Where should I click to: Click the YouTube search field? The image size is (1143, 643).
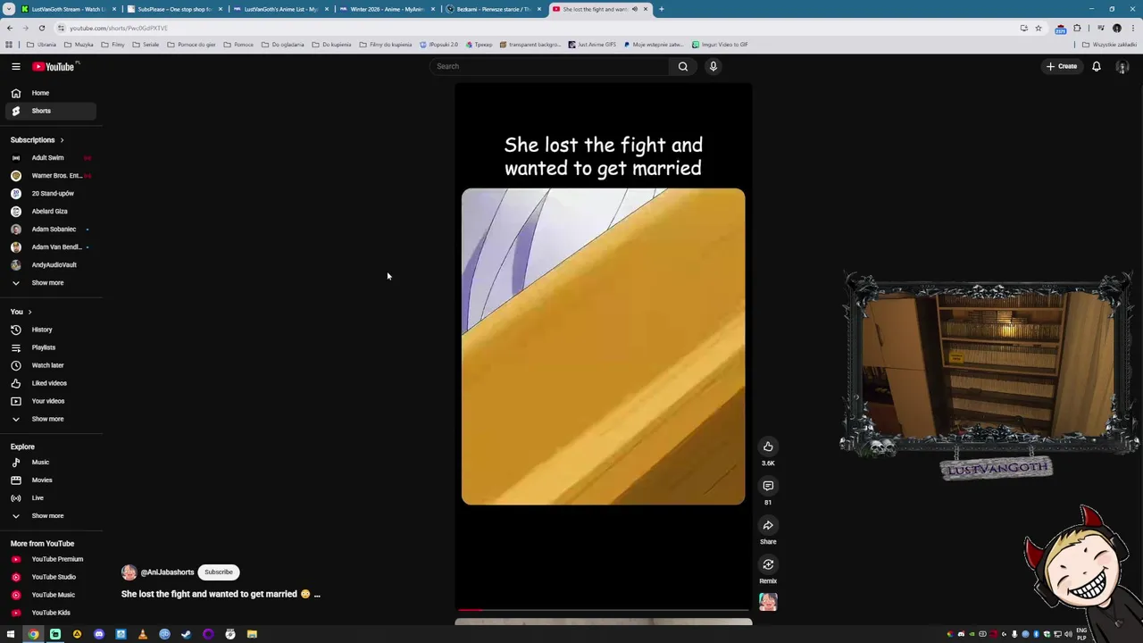coord(549,66)
